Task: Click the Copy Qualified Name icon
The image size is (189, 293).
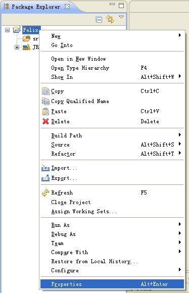Action: pyautogui.click(x=45, y=101)
